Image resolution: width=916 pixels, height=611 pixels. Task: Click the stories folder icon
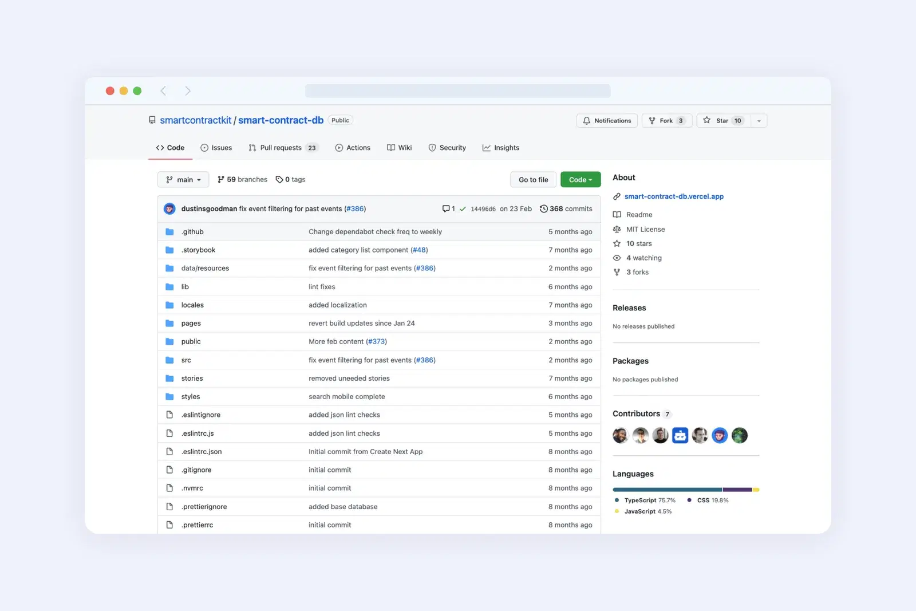(x=169, y=379)
